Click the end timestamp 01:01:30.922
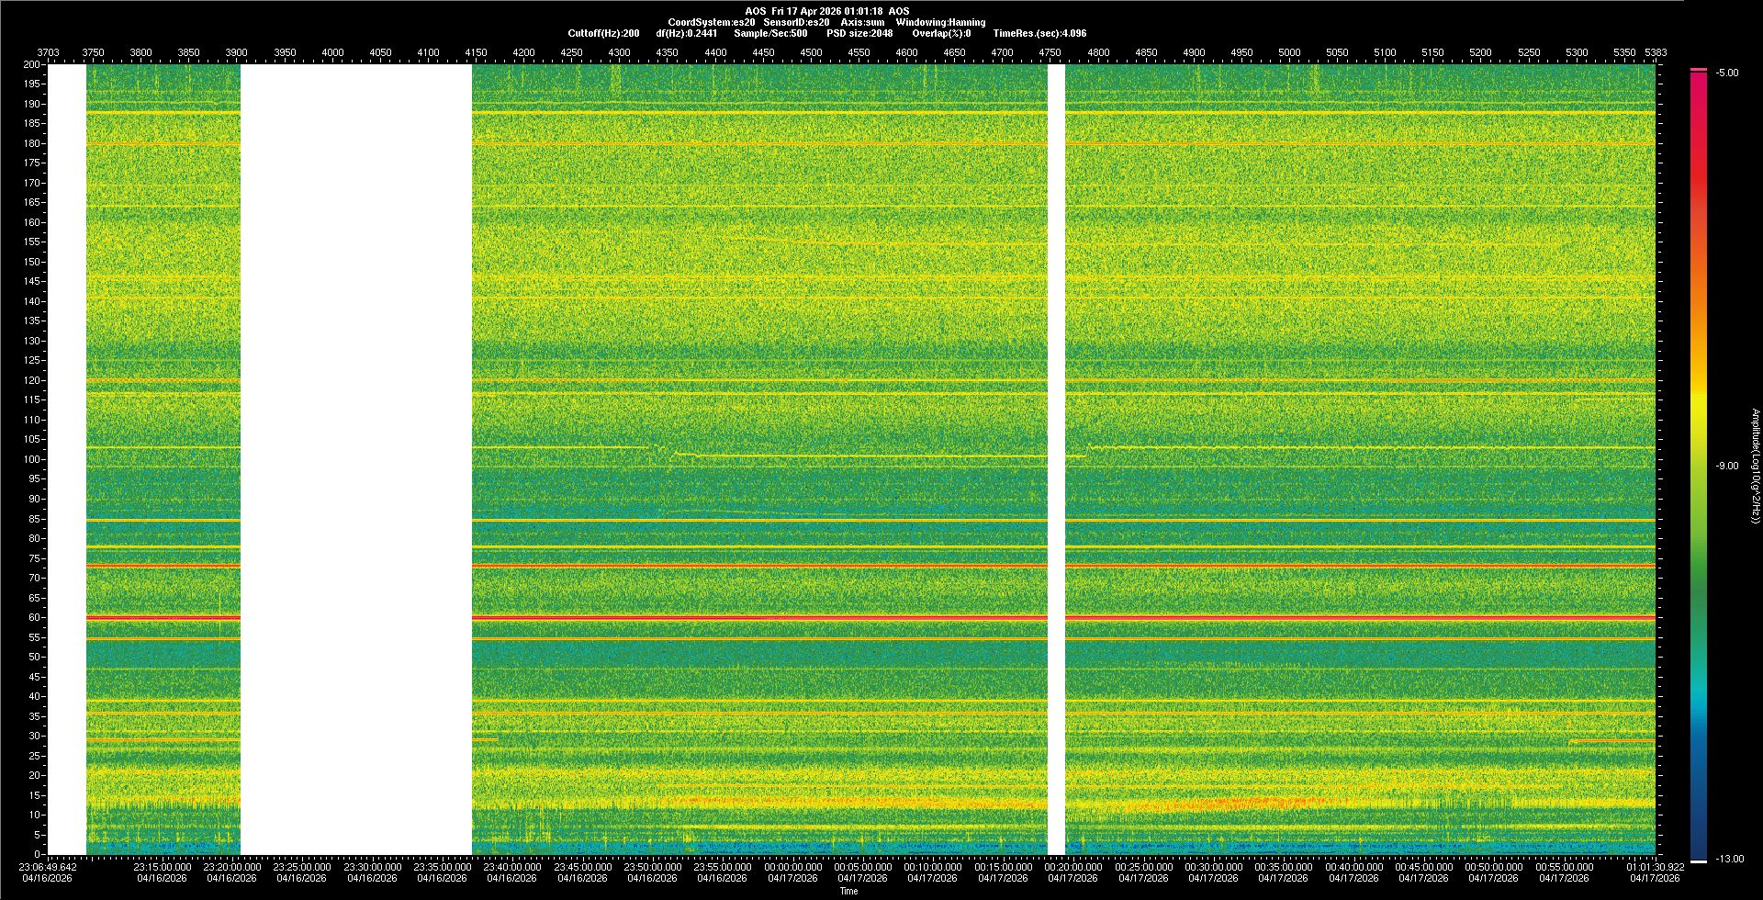 (x=1656, y=867)
